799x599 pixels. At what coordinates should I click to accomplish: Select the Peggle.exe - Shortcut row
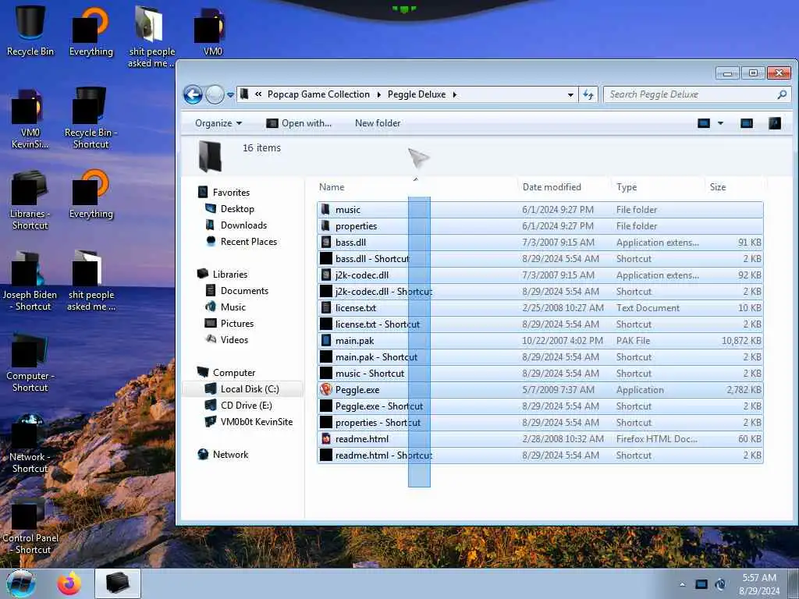tap(540, 406)
